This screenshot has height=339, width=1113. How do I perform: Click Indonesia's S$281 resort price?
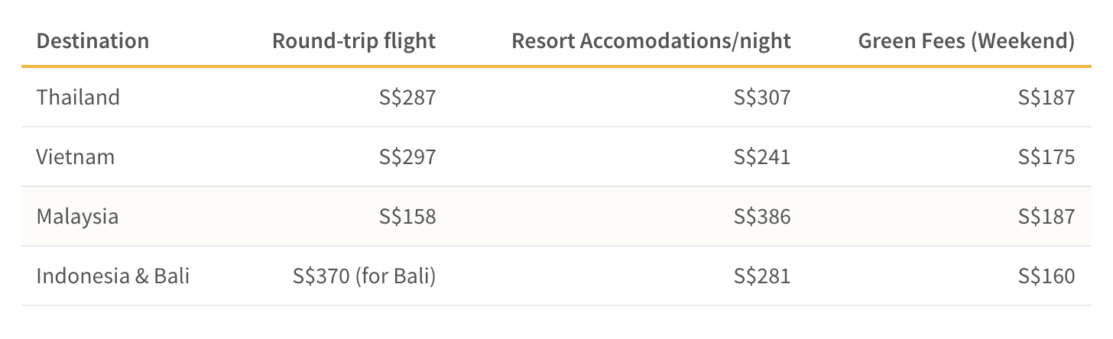[763, 276]
